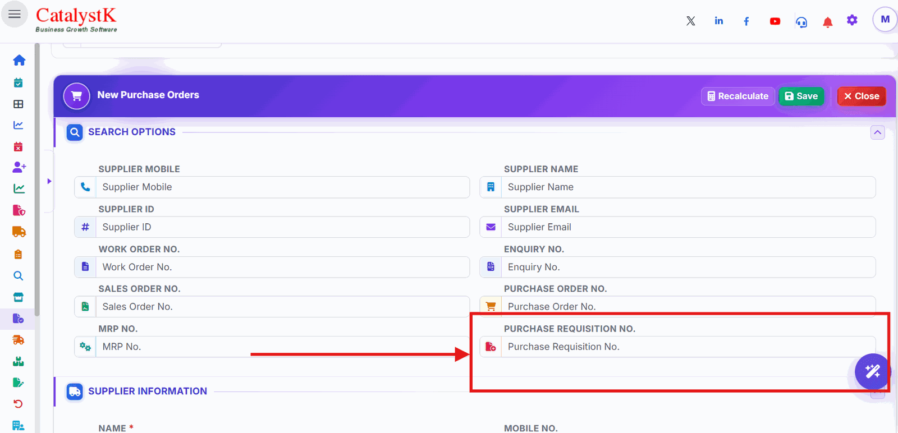Open the X (Twitter) social link

pos(691,21)
